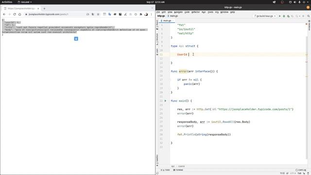The height and width of the screenshot is (175, 311).
Task: Open the Event Log
Action: pyautogui.click(x=301, y=170)
